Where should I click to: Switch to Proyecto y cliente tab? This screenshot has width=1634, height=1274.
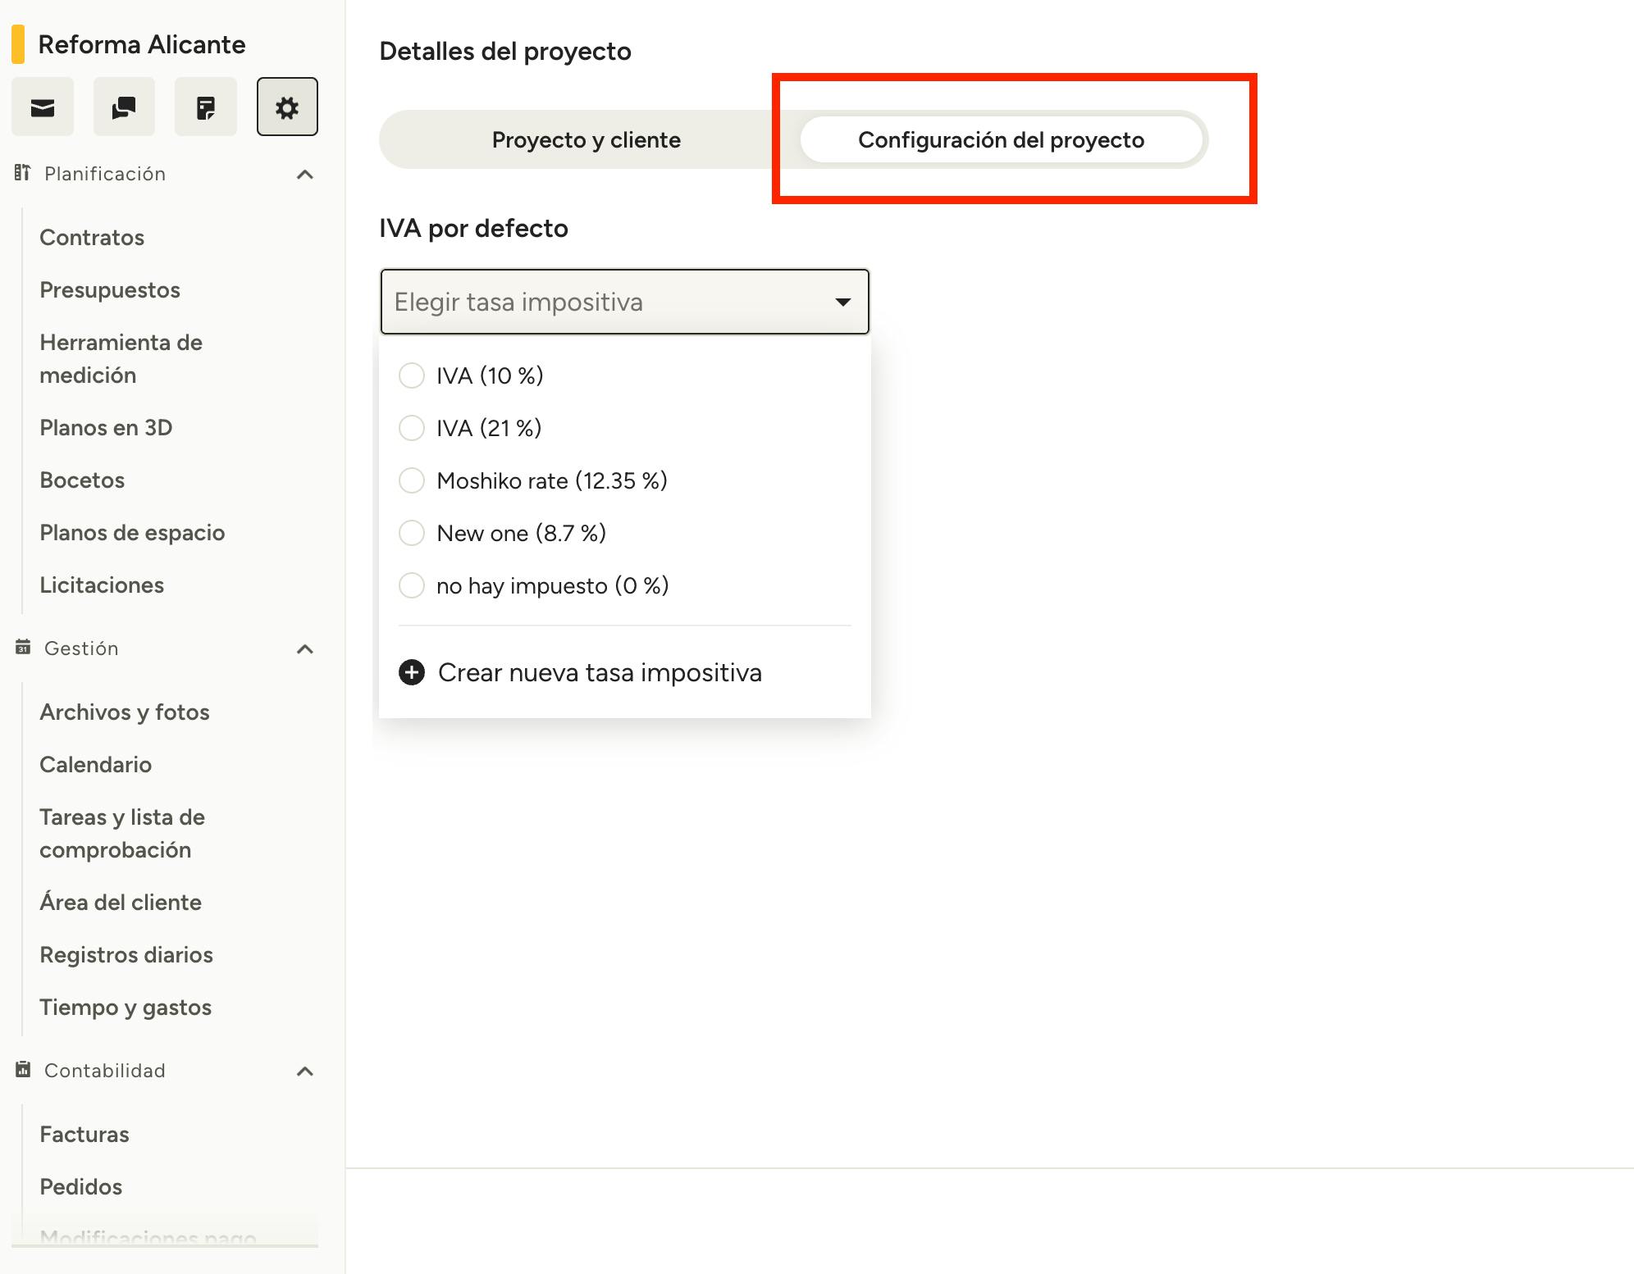586,140
